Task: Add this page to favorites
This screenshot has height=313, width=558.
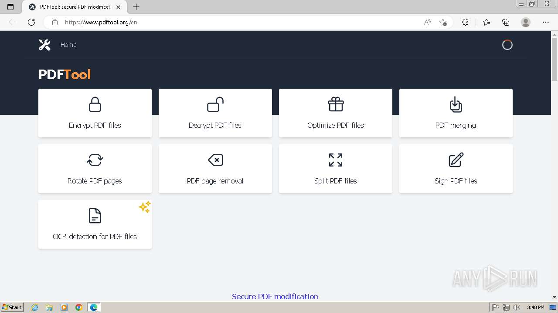Action: pos(443,22)
